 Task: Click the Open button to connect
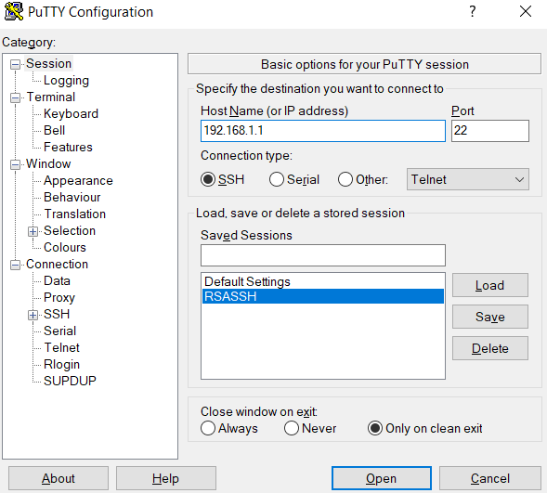pos(382,478)
